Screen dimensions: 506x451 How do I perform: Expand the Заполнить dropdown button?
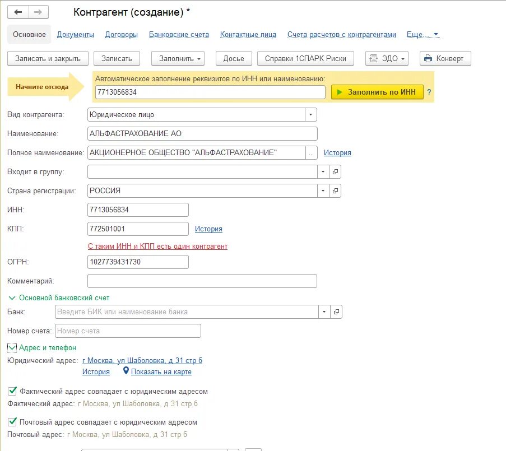[x=178, y=58]
